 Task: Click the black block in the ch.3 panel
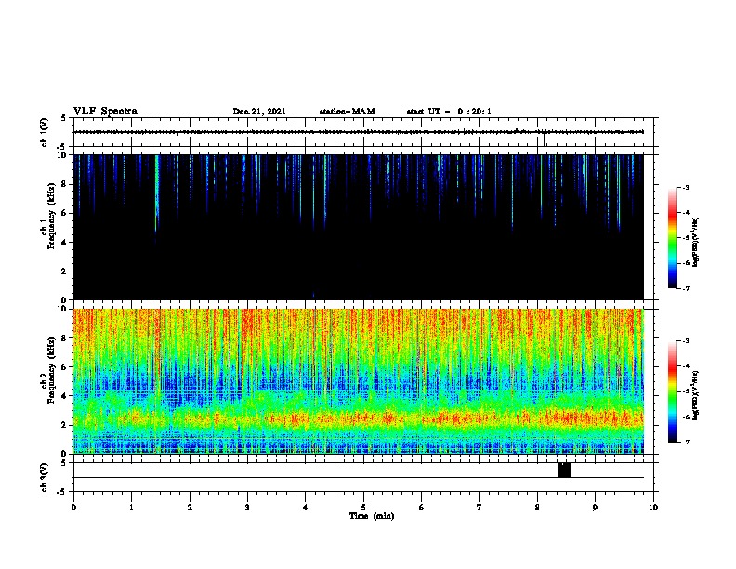(x=564, y=470)
